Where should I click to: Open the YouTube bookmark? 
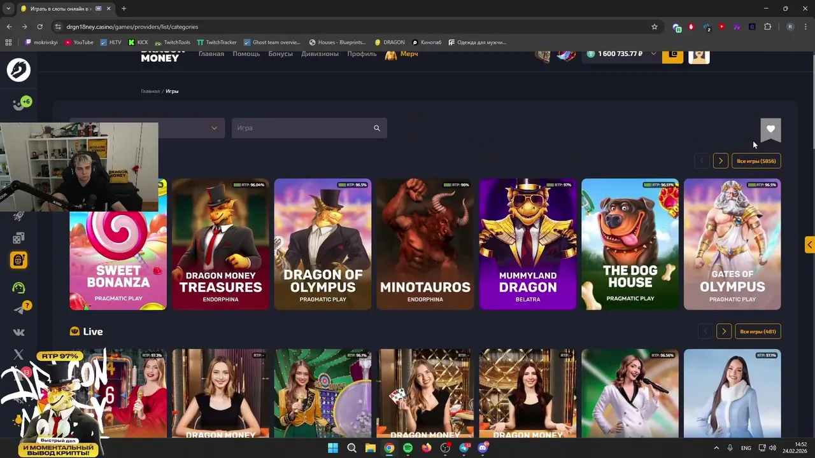[x=79, y=43]
